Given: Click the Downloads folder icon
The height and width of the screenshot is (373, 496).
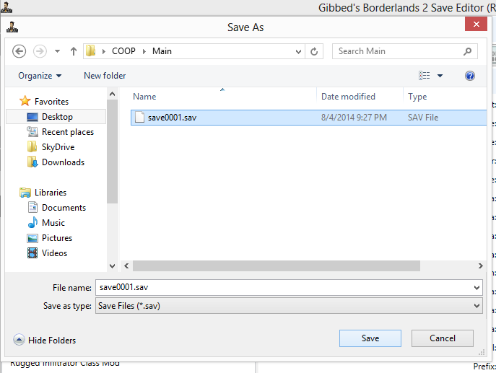Looking at the screenshot, I should tap(32, 162).
